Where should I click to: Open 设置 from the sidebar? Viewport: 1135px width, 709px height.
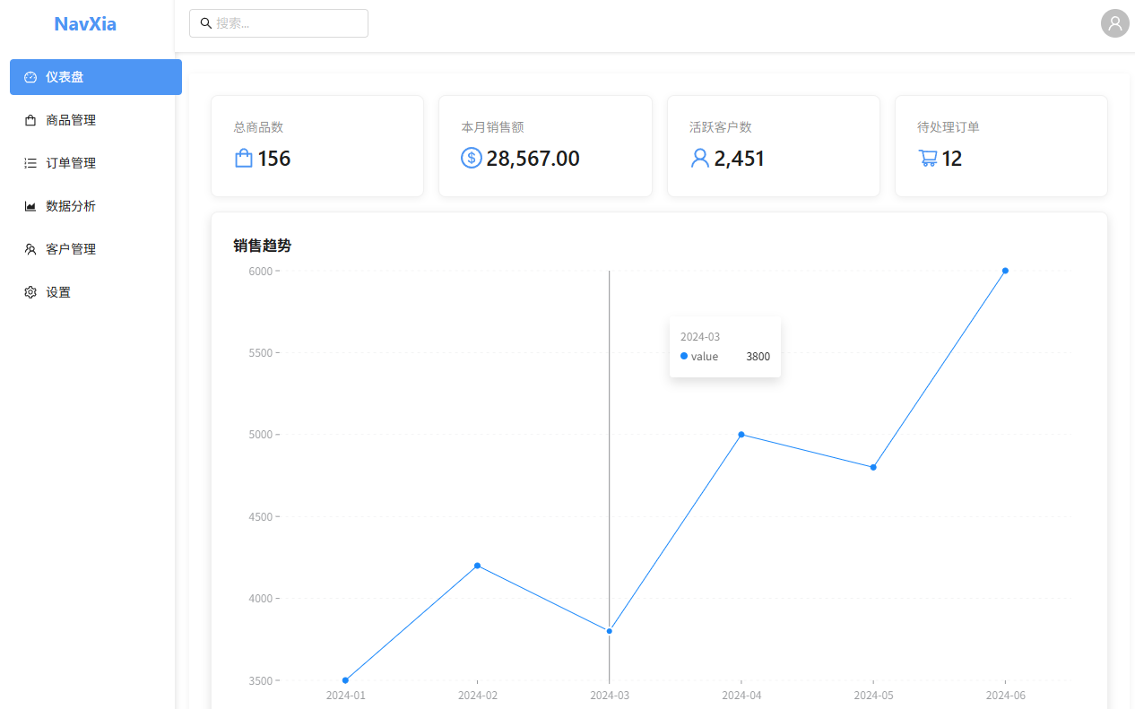pyautogui.click(x=96, y=292)
